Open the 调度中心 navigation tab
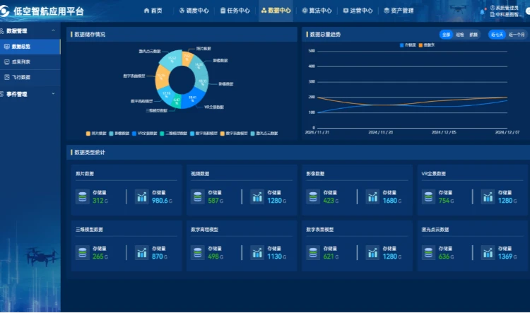The height and width of the screenshot is (318, 530). point(194,11)
